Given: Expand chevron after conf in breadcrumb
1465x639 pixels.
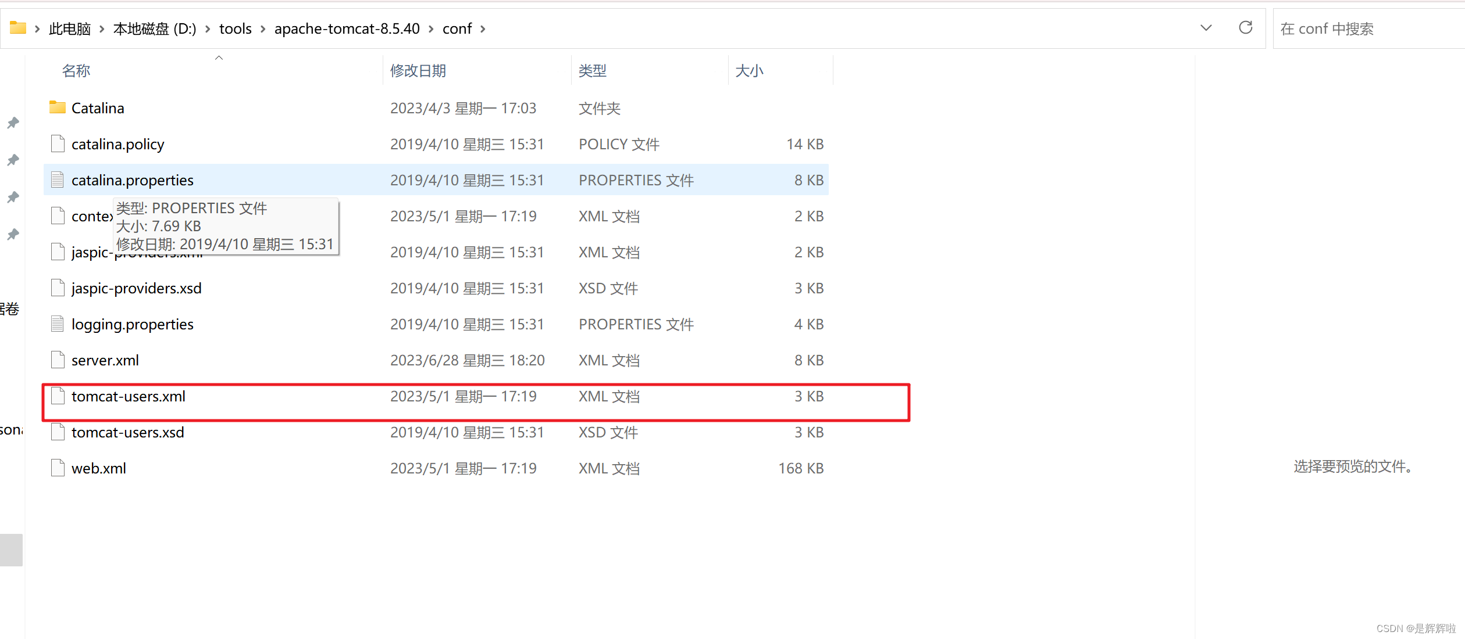Looking at the screenshot, I should 483,28.
